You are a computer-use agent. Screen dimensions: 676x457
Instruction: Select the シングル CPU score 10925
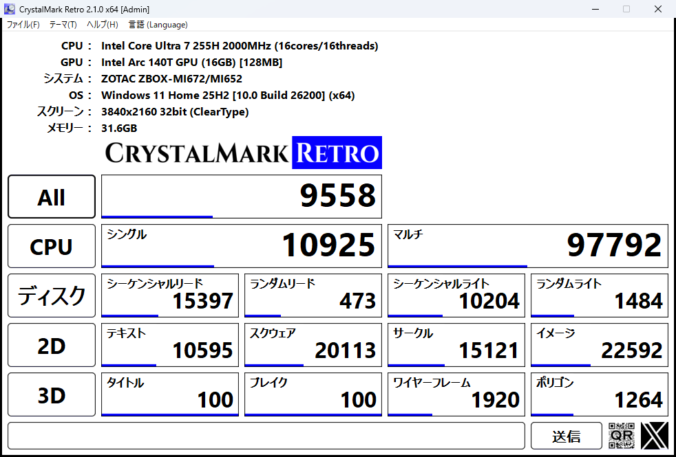[x=242, y=246]
